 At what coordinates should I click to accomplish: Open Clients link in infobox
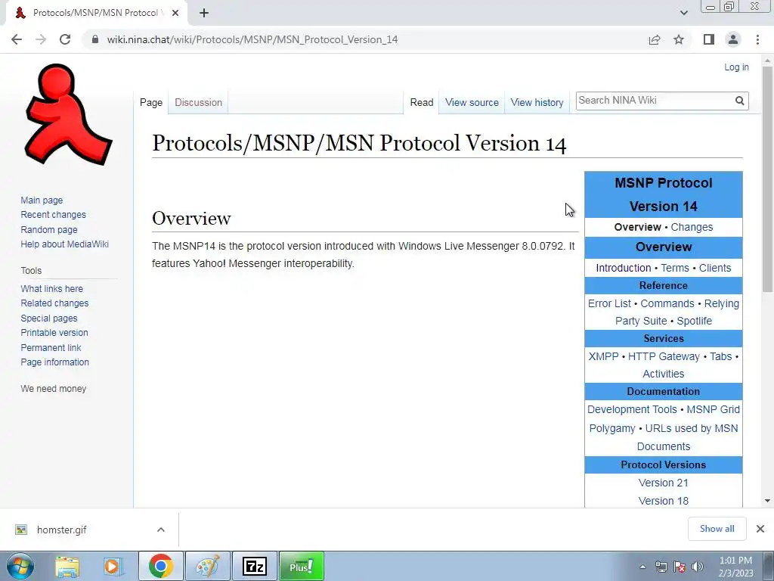715,268
